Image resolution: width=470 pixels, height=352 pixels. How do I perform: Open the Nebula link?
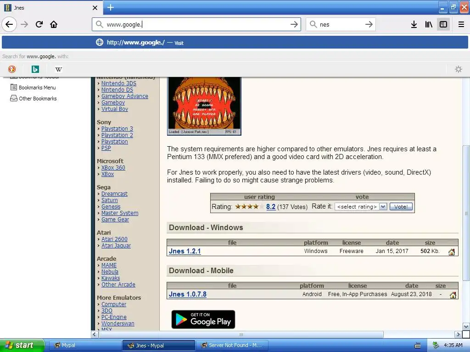[x=110, y=271]
